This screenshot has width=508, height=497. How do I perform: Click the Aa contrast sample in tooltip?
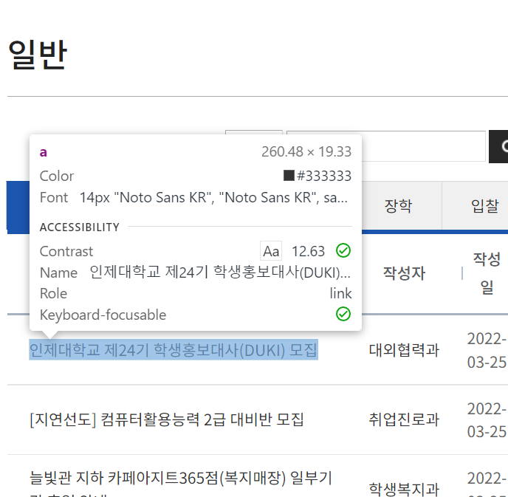(271, 251)
